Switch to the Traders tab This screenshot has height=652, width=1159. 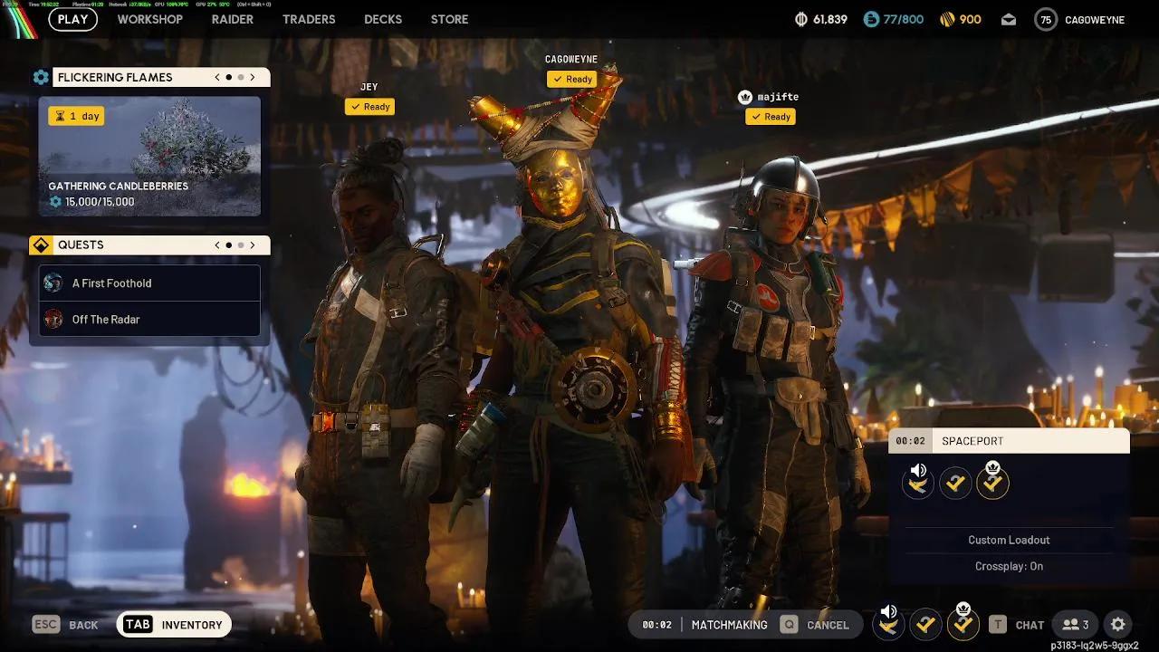click(309, 19)
